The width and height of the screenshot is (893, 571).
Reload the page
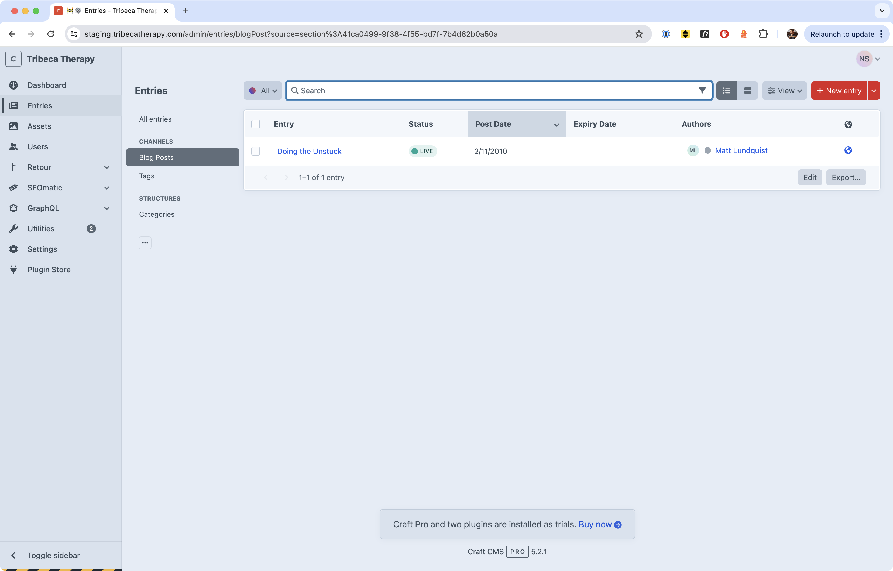click(51, 34)
